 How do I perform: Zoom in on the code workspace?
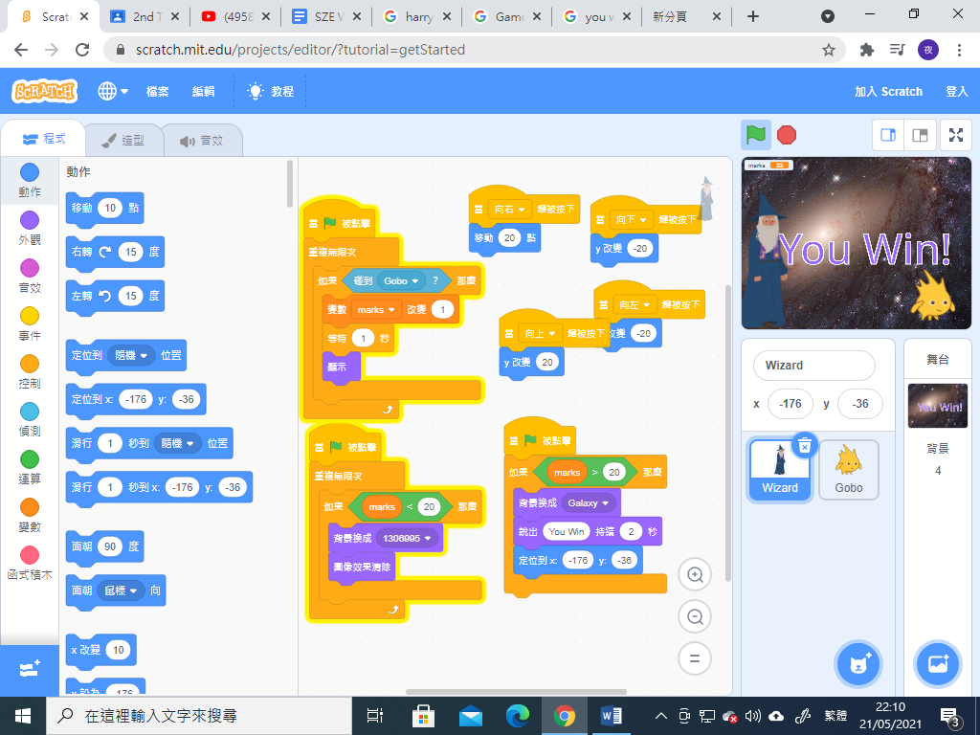pyautogui.click(x=695, y=575)
